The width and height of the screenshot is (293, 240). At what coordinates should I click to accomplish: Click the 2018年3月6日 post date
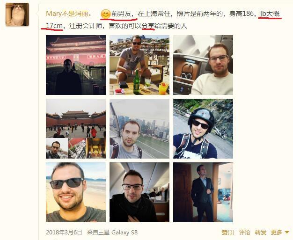click(64, 232)
